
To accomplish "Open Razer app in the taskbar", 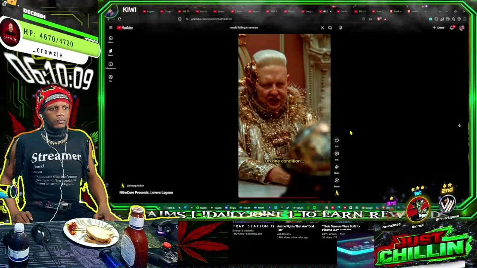I will 202,208.
